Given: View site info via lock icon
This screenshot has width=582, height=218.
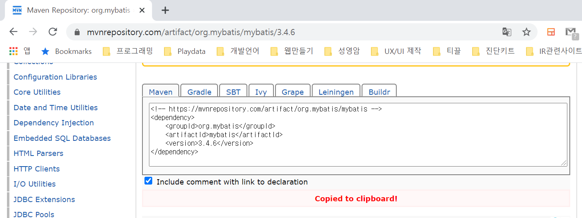Looking at the screenshot, I should 76,32.
